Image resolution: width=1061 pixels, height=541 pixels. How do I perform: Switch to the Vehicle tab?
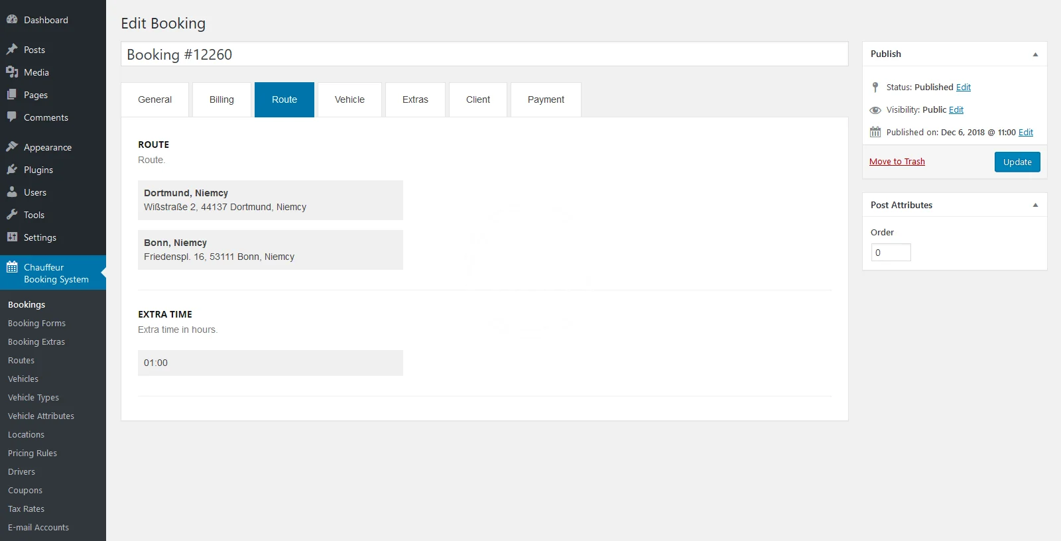349,99
